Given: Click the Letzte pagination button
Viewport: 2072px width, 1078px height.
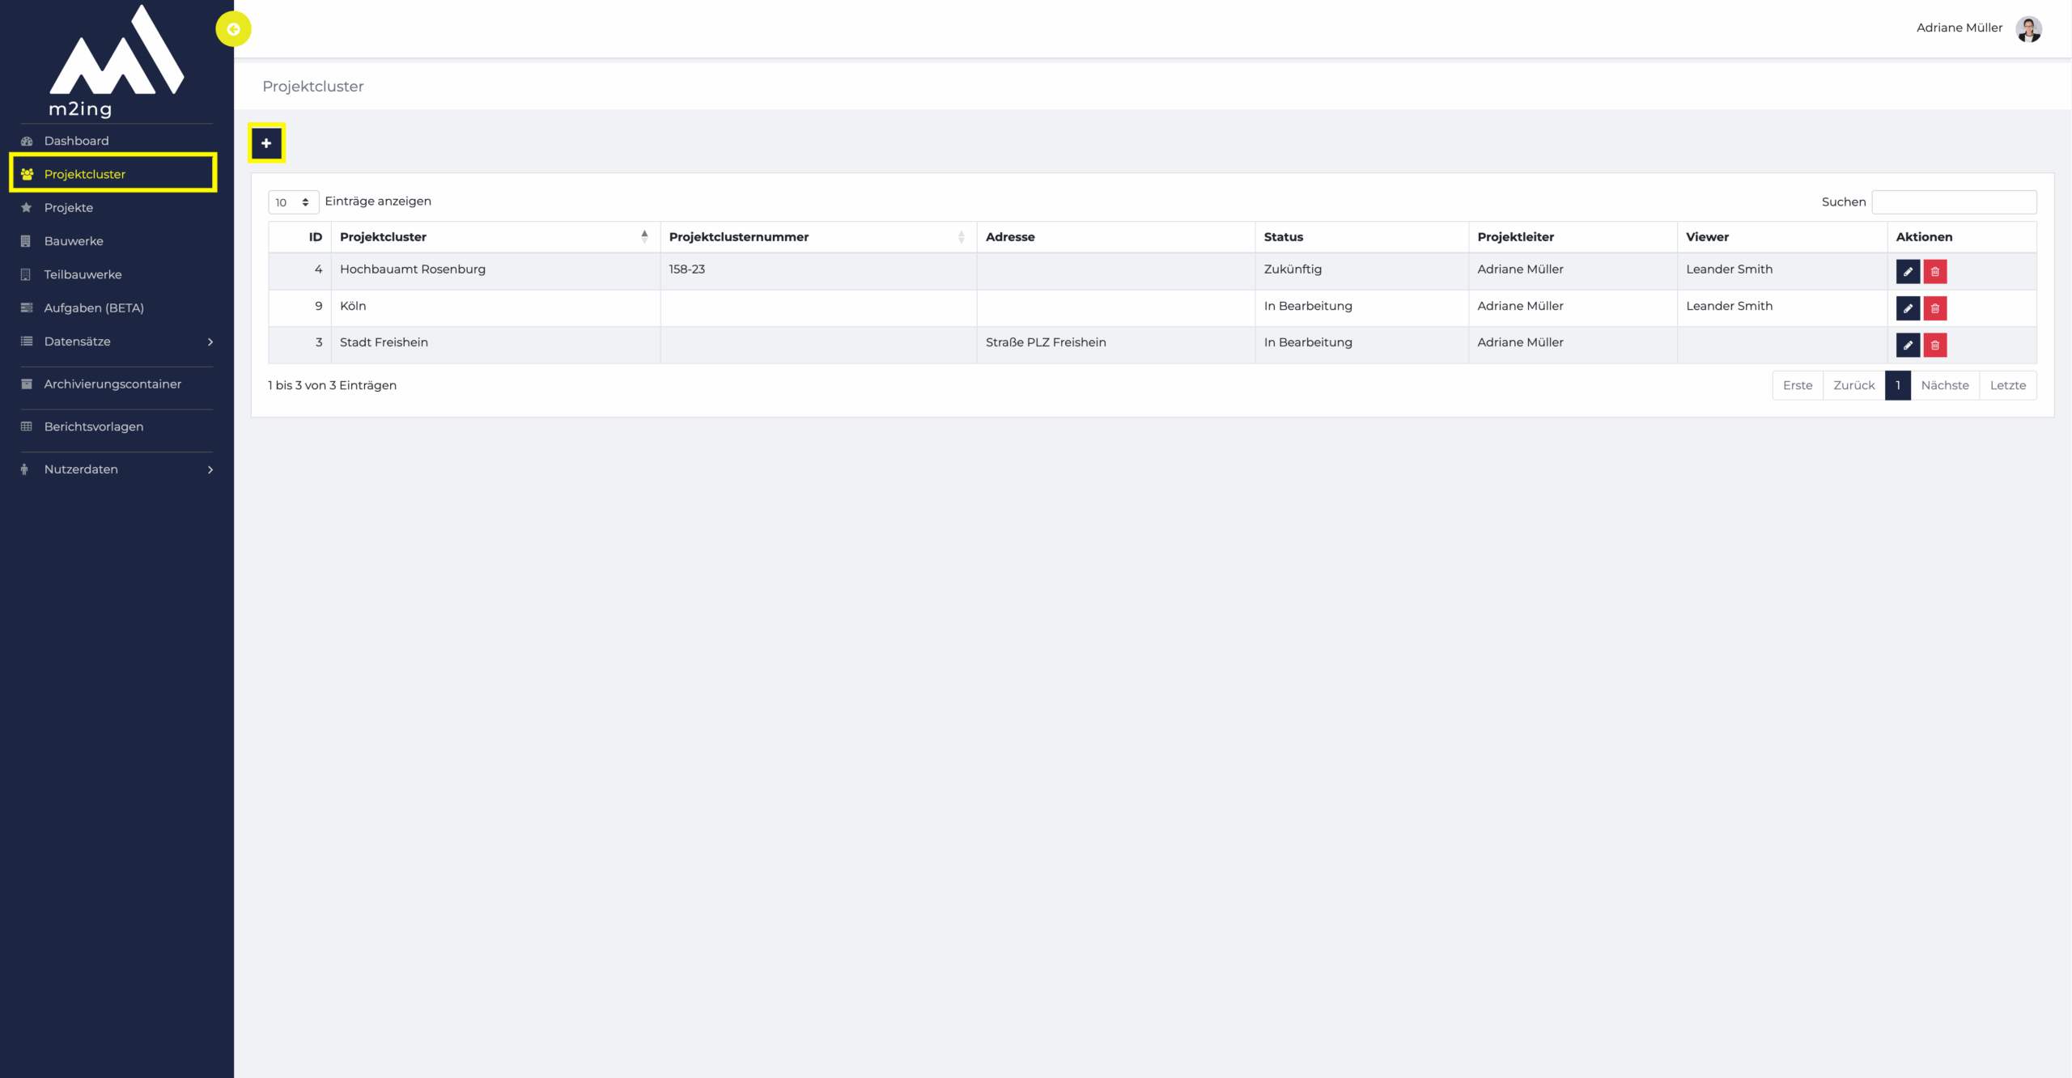Looking at the screenshot, I should point(2007,385).
